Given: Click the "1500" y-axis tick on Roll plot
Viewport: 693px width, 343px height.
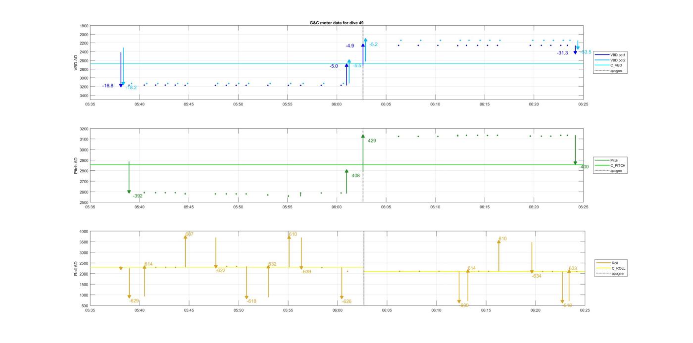Looking at the screenshot, I should pos(84,285).
